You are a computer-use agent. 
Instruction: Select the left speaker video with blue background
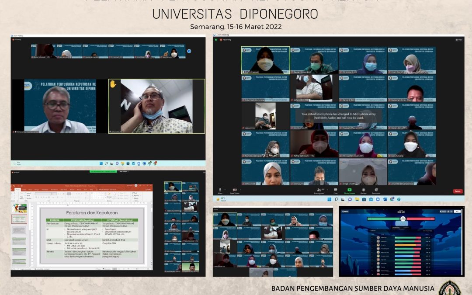tap(60, 106)
